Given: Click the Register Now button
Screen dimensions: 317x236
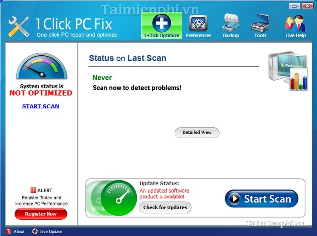Looking at the screenshot, I should pyautogui.click(x=41, y=214).
